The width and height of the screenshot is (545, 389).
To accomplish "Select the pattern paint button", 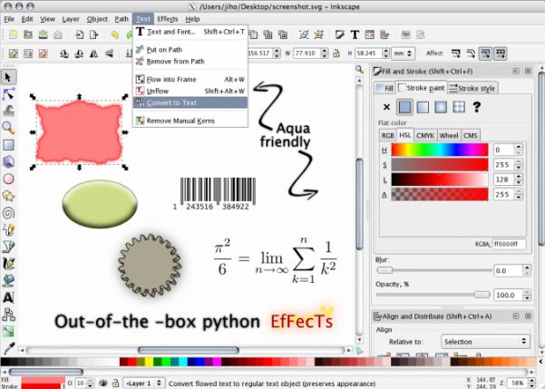I will pos(459,107).
